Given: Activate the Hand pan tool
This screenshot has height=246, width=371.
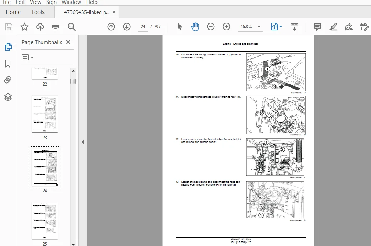Looking at the screenshot, I should 195,26.
